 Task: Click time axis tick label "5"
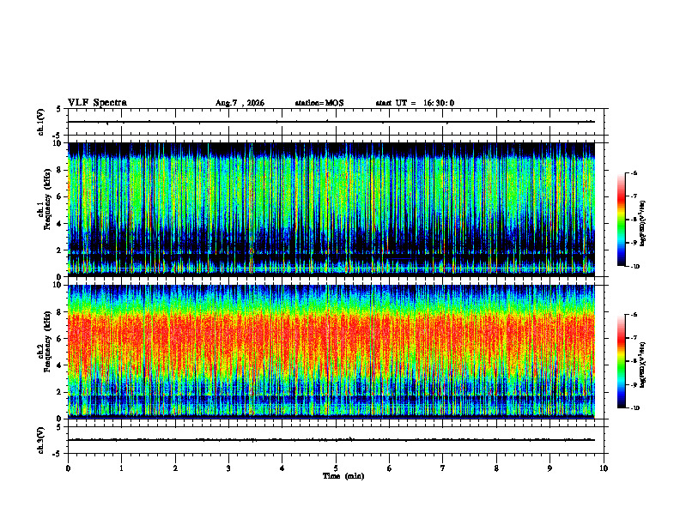[336, 468]
